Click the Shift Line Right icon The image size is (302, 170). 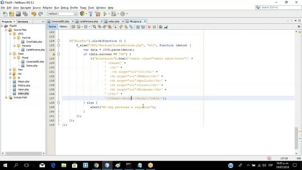click(143, 27)
